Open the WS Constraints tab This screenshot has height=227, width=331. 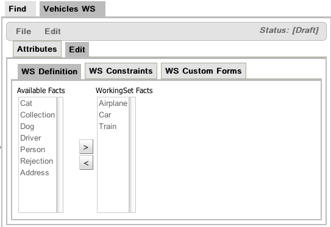click(x=121, y=71)
